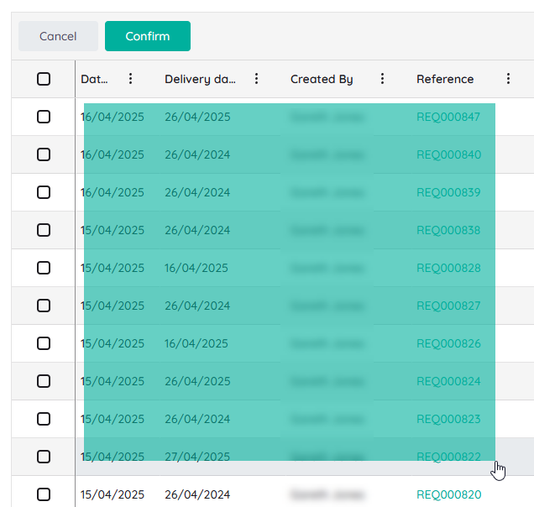Select delivery date 16/04/2025 in REQ000826 row
534x507 pixels.
[196, 343]
